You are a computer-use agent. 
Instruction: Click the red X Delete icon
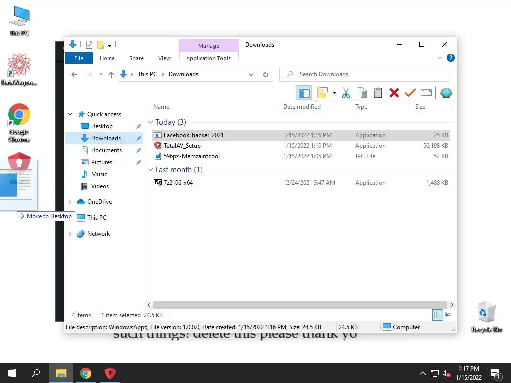point(394,93)
